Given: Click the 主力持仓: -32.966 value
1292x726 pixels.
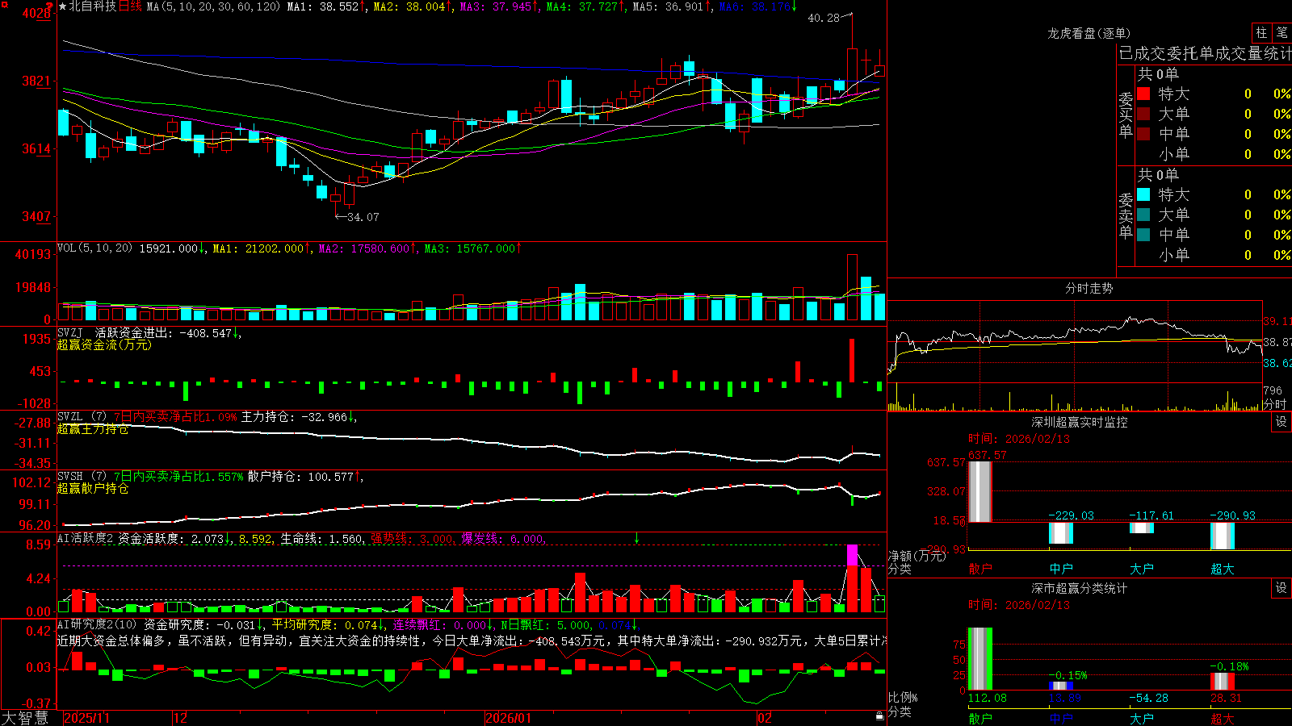Looking at the screenshot, I should 294,417.
